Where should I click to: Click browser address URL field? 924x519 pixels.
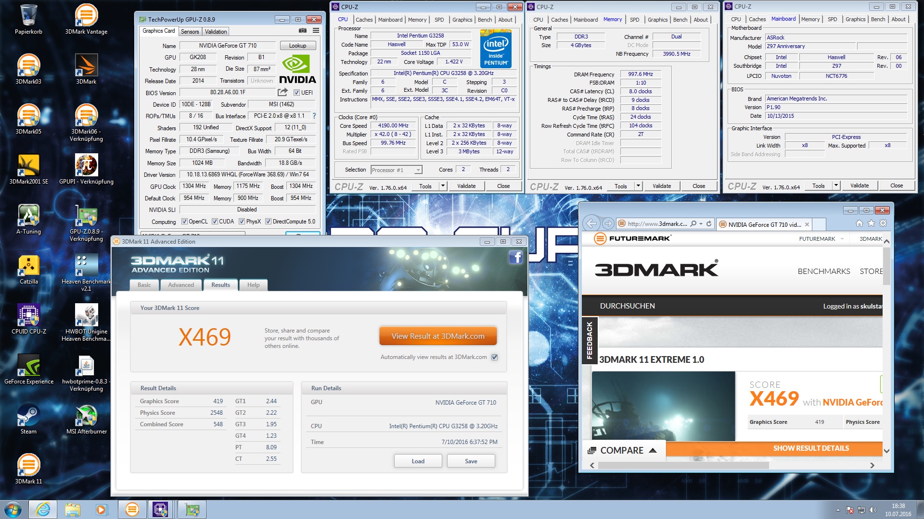tap(657, 224)
